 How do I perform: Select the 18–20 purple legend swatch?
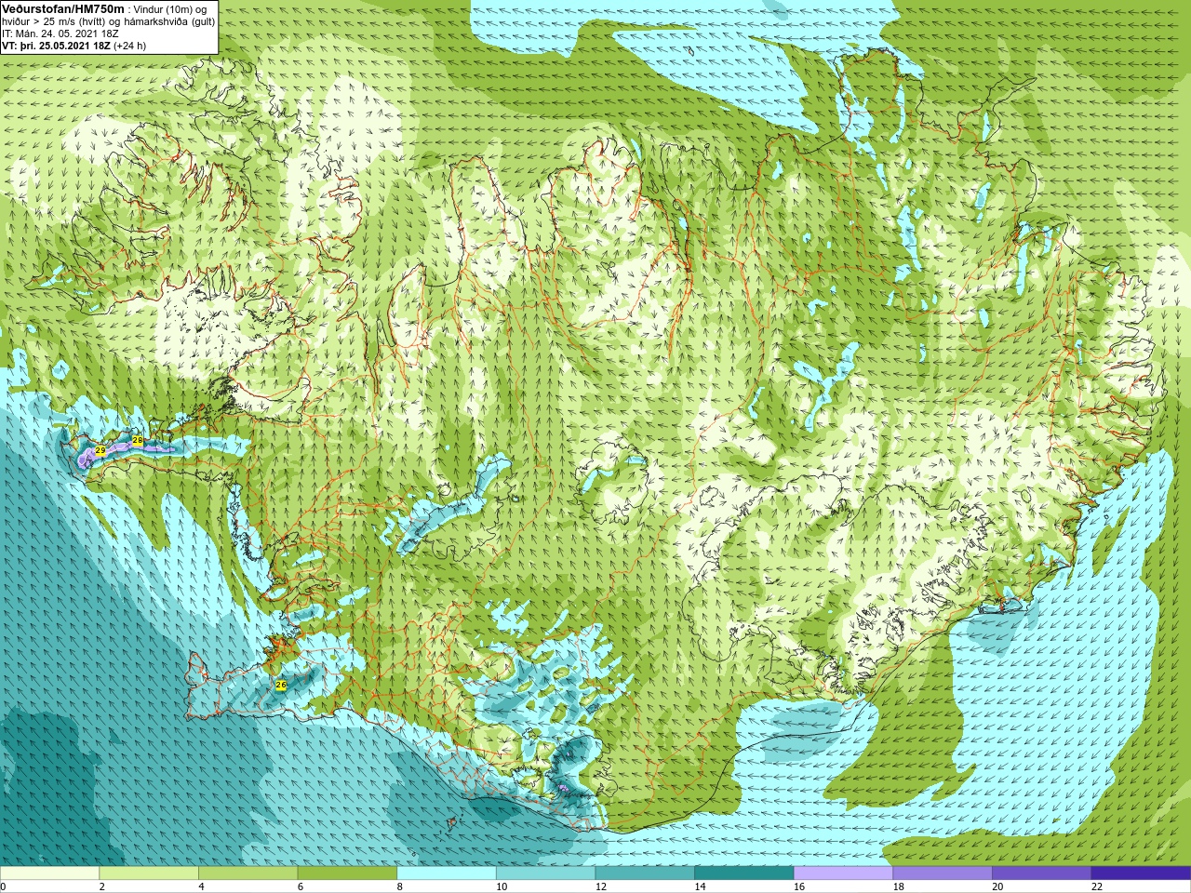pyautogui.click(x=943, y=873)
